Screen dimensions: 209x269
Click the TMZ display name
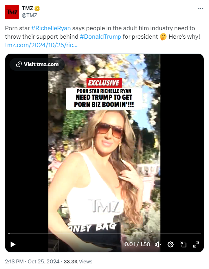27,8
